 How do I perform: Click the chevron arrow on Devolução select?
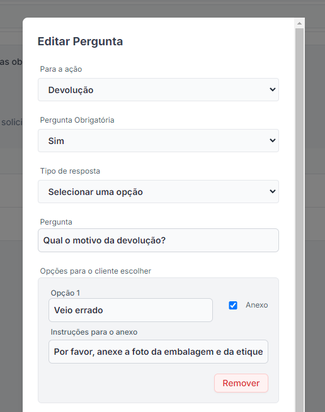273,89
